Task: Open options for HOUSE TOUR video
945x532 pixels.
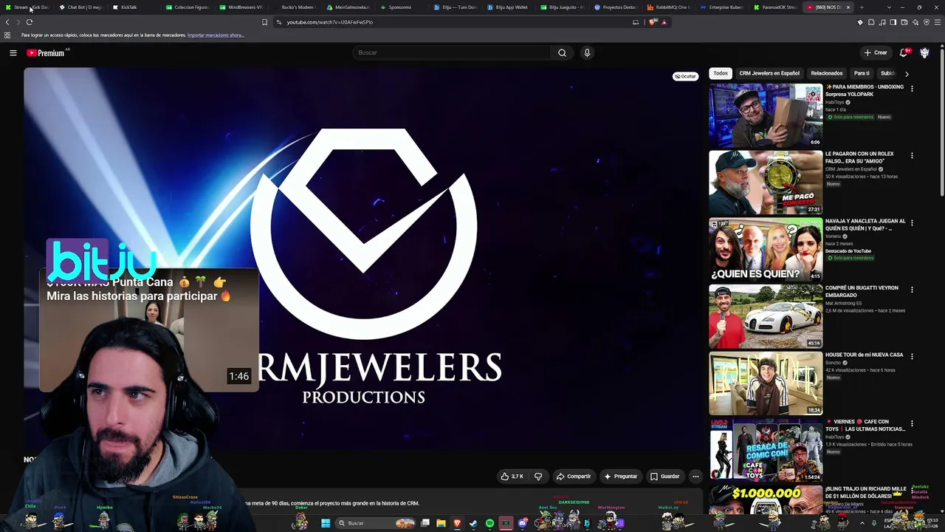Action: pos(912,356)
